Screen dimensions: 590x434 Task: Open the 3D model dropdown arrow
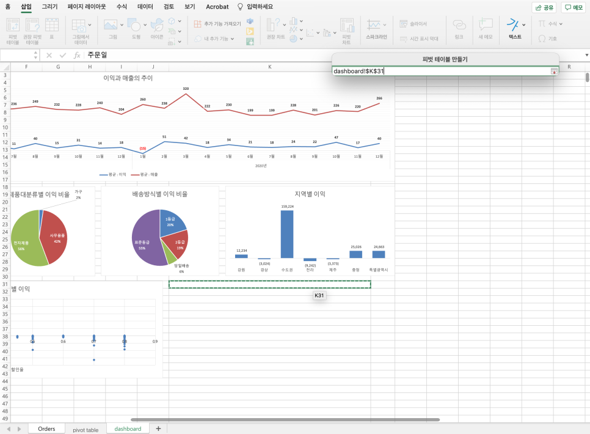pos(180,21)
